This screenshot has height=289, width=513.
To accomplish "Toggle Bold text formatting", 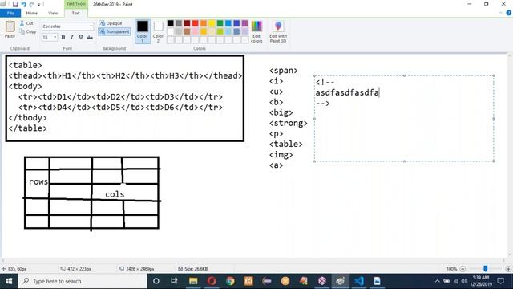I will [x=63, y=37].
